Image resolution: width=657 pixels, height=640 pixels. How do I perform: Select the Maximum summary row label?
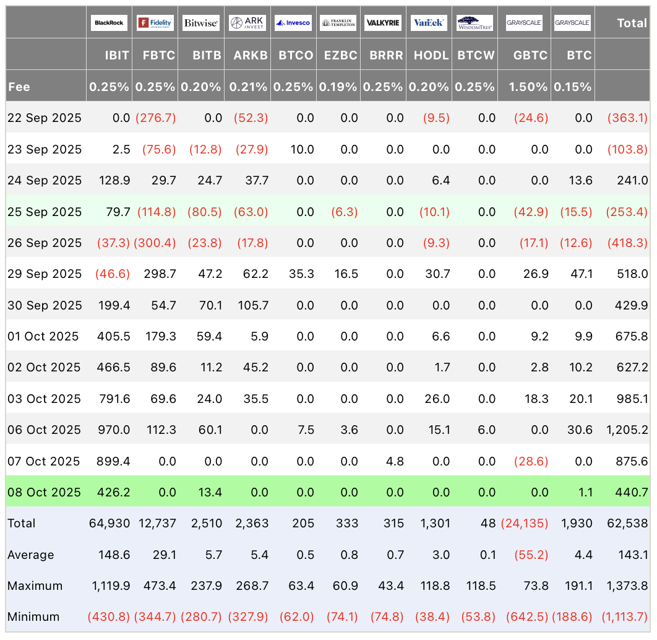click(x=35, y=586)
